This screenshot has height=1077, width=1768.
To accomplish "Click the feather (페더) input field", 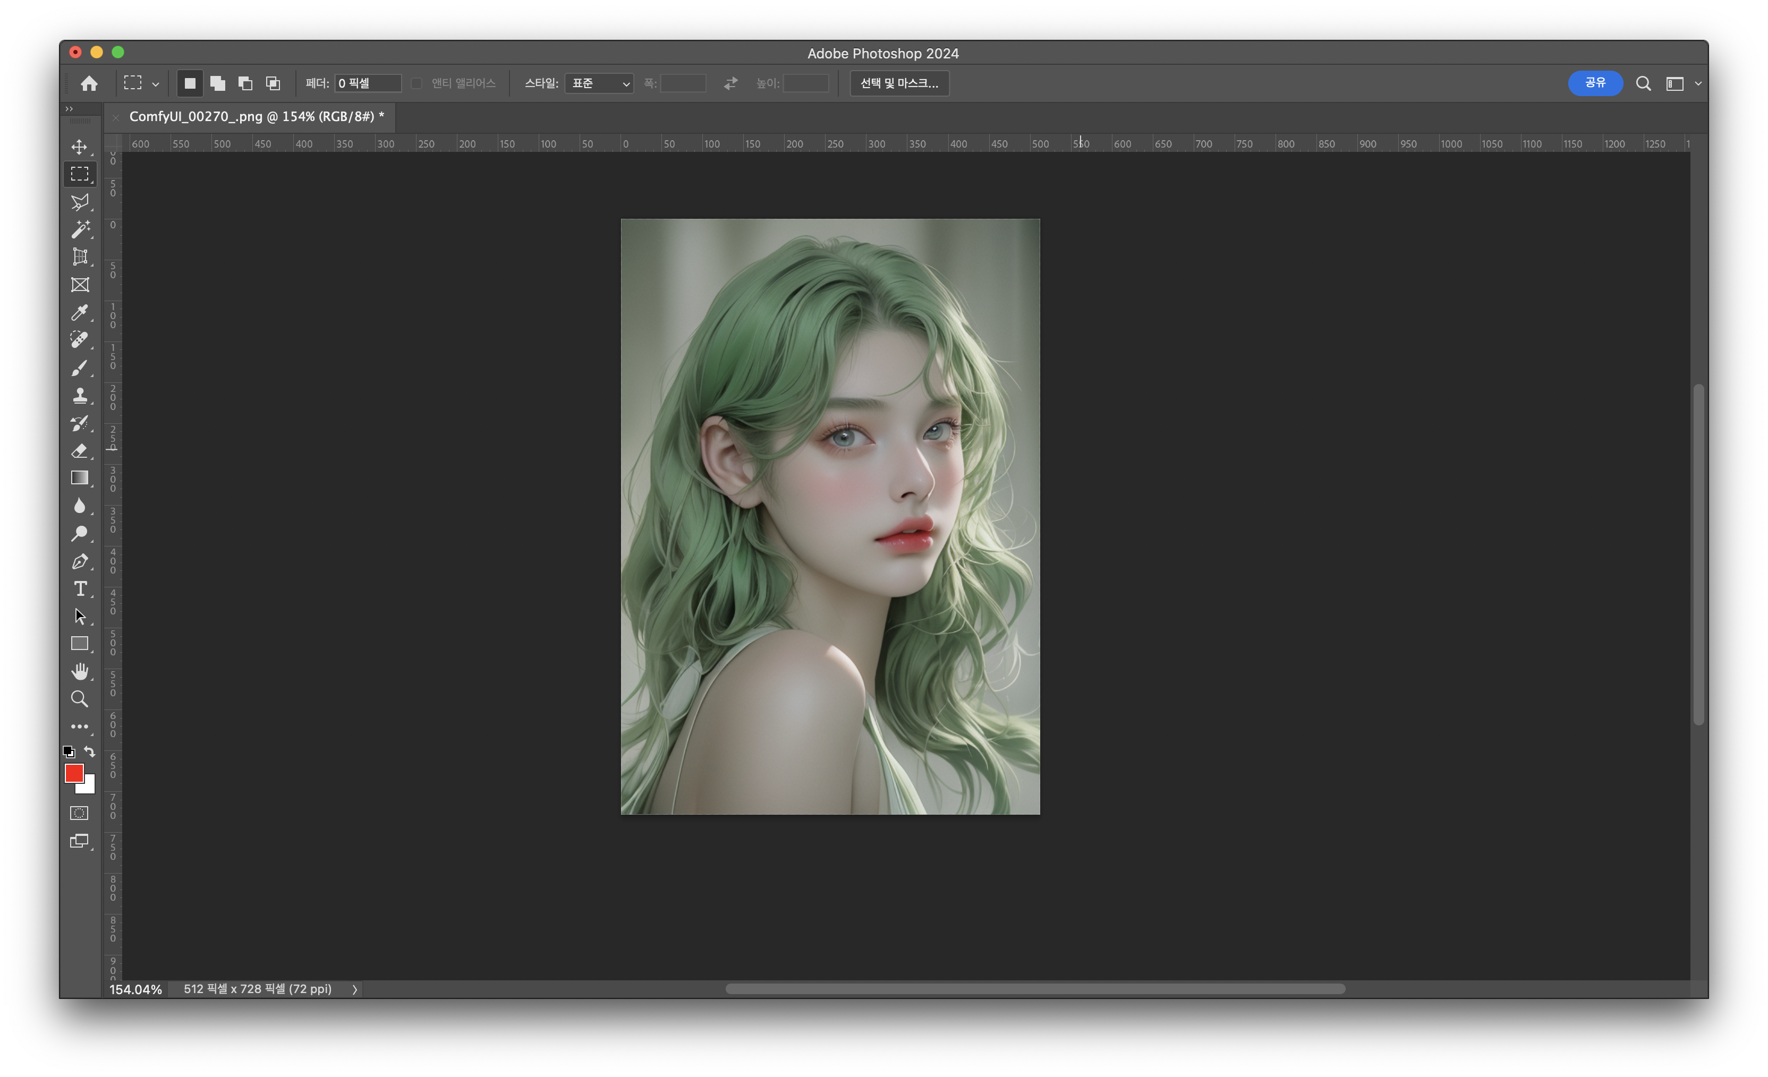I will (368, 83).
